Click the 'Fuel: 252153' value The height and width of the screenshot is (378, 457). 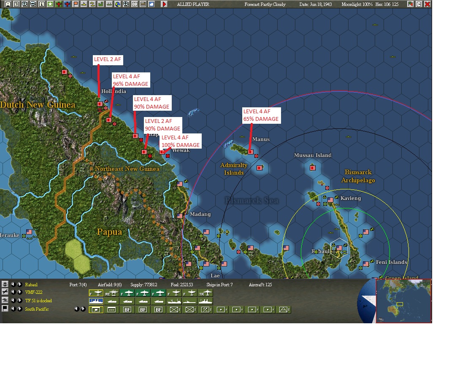pyautogui.click(x=182, y=285)
